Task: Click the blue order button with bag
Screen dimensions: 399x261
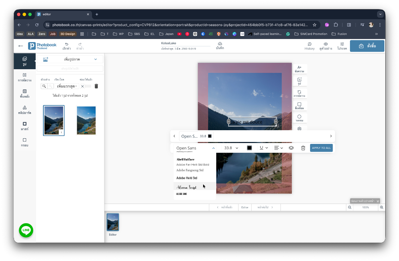Action: [x=367, y=46]
